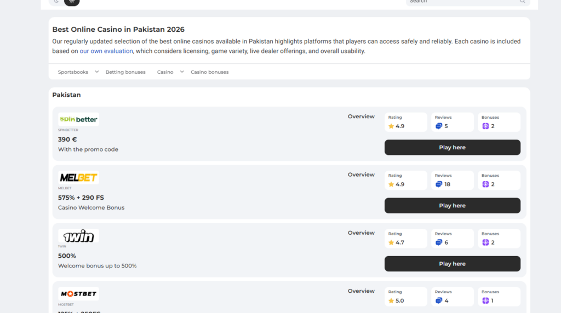Open the Sportsbooks menu item
561x313 pixels.
tap(73, 72)
